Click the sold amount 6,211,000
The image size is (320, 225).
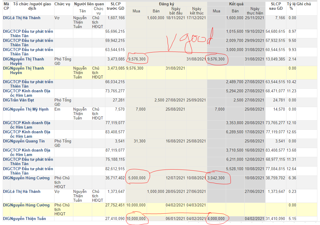(235, 160)
